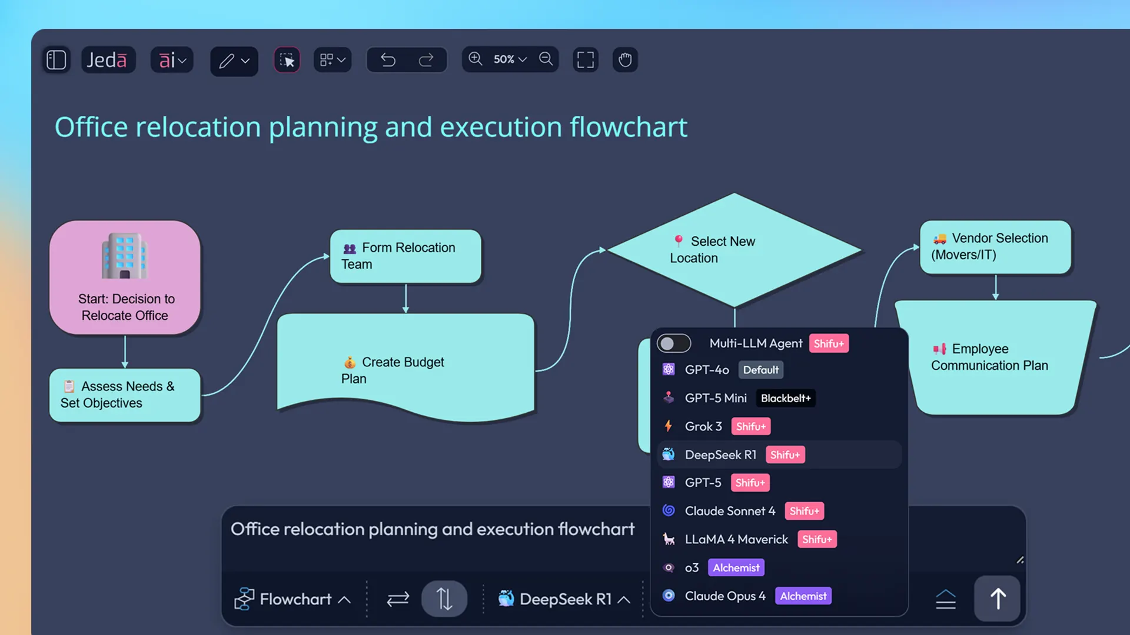1130x635 pixels.
Task: Activate the hand pan tool
Action: (625, 59)
